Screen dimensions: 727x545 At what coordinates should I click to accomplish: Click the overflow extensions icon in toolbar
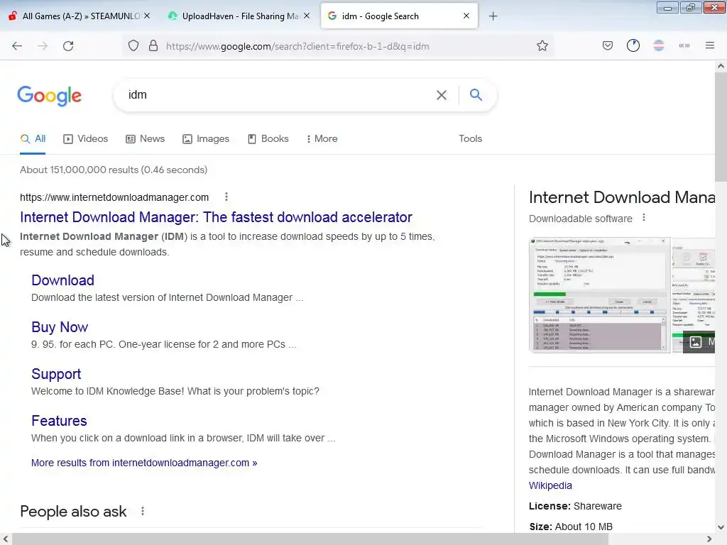[684, 45]
